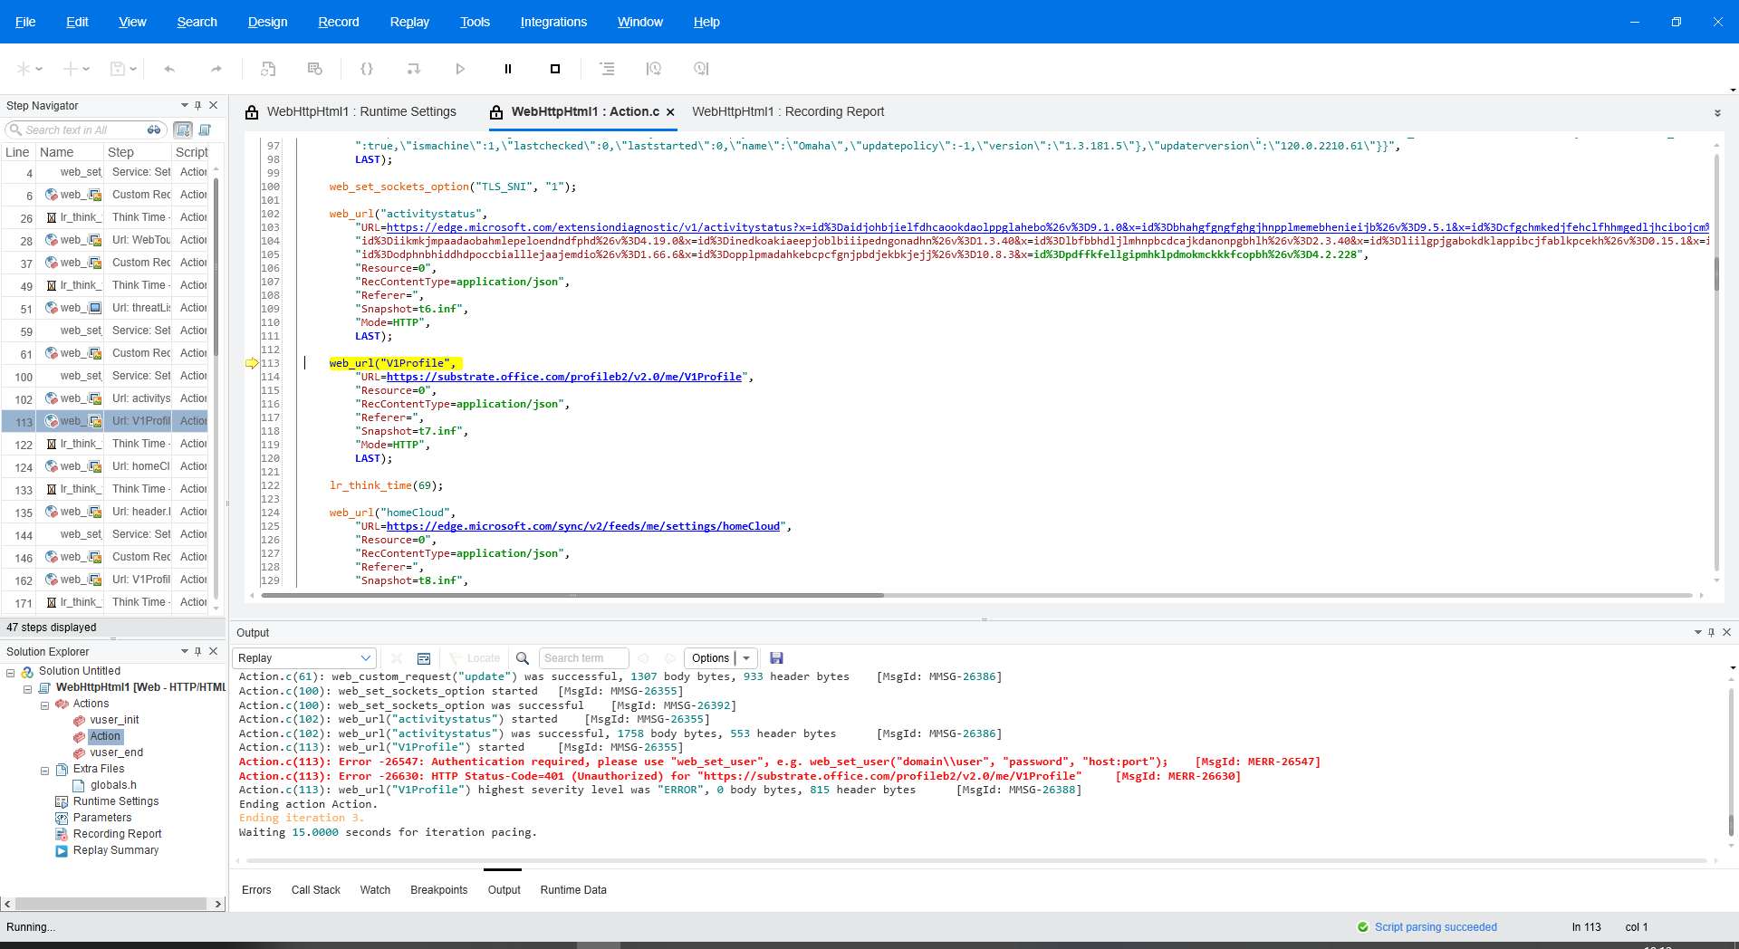Image resolution: width=1739 pixels, height=949 pixels.
Task: Open the Output panel options dropdown arrow
Action: (x=1697, y=633)
